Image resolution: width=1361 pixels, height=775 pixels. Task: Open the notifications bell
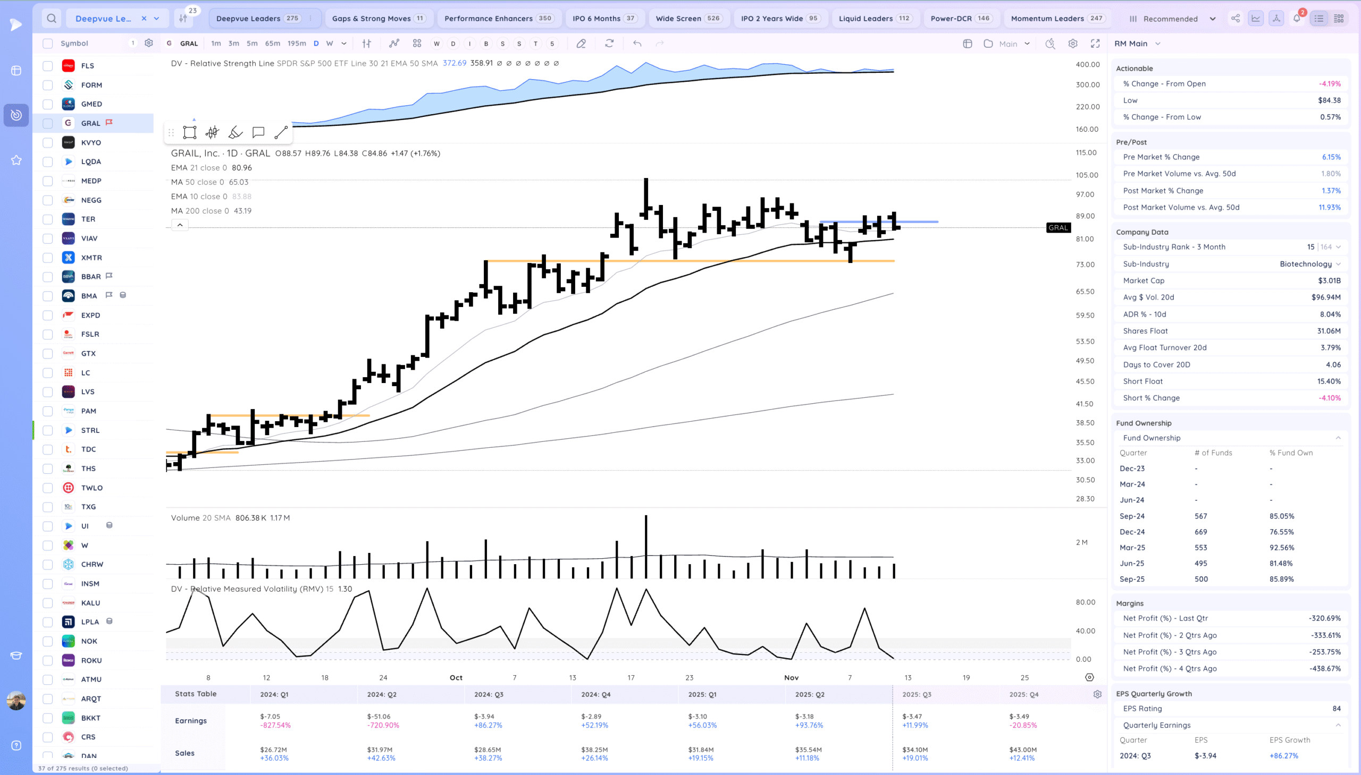coord(1297,19)
